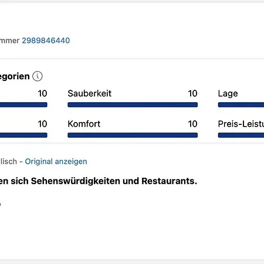
Task: Select the Preis-Leistung category label
Action: pos(241,124)
